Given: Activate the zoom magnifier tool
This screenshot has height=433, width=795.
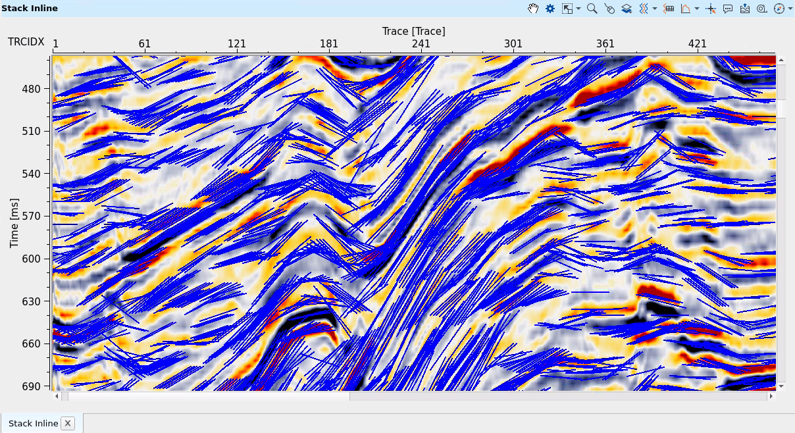Looking at the screenshot, I should tap(592, 9).
